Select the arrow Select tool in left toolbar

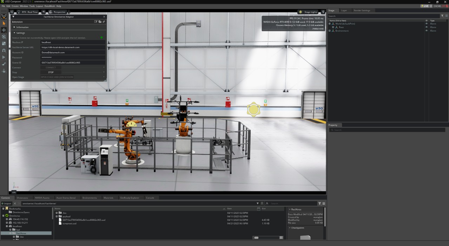point(4,24)
